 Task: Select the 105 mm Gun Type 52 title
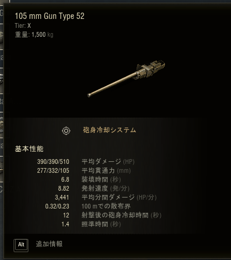pyautogui.click(x=49, y=16)
